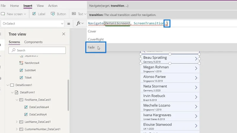Viewport: 237px width, 133px height.
Task: Click the FirstName_DataCard1 card icon
Action: click(21, 100)
